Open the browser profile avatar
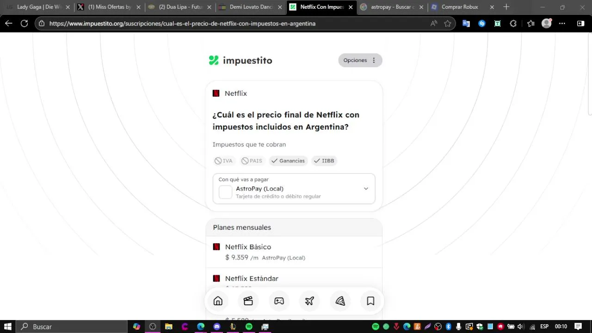592x333 pixels. point(547,23)
